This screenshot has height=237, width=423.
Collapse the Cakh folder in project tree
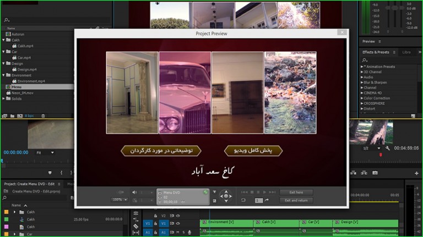point(3,40)
